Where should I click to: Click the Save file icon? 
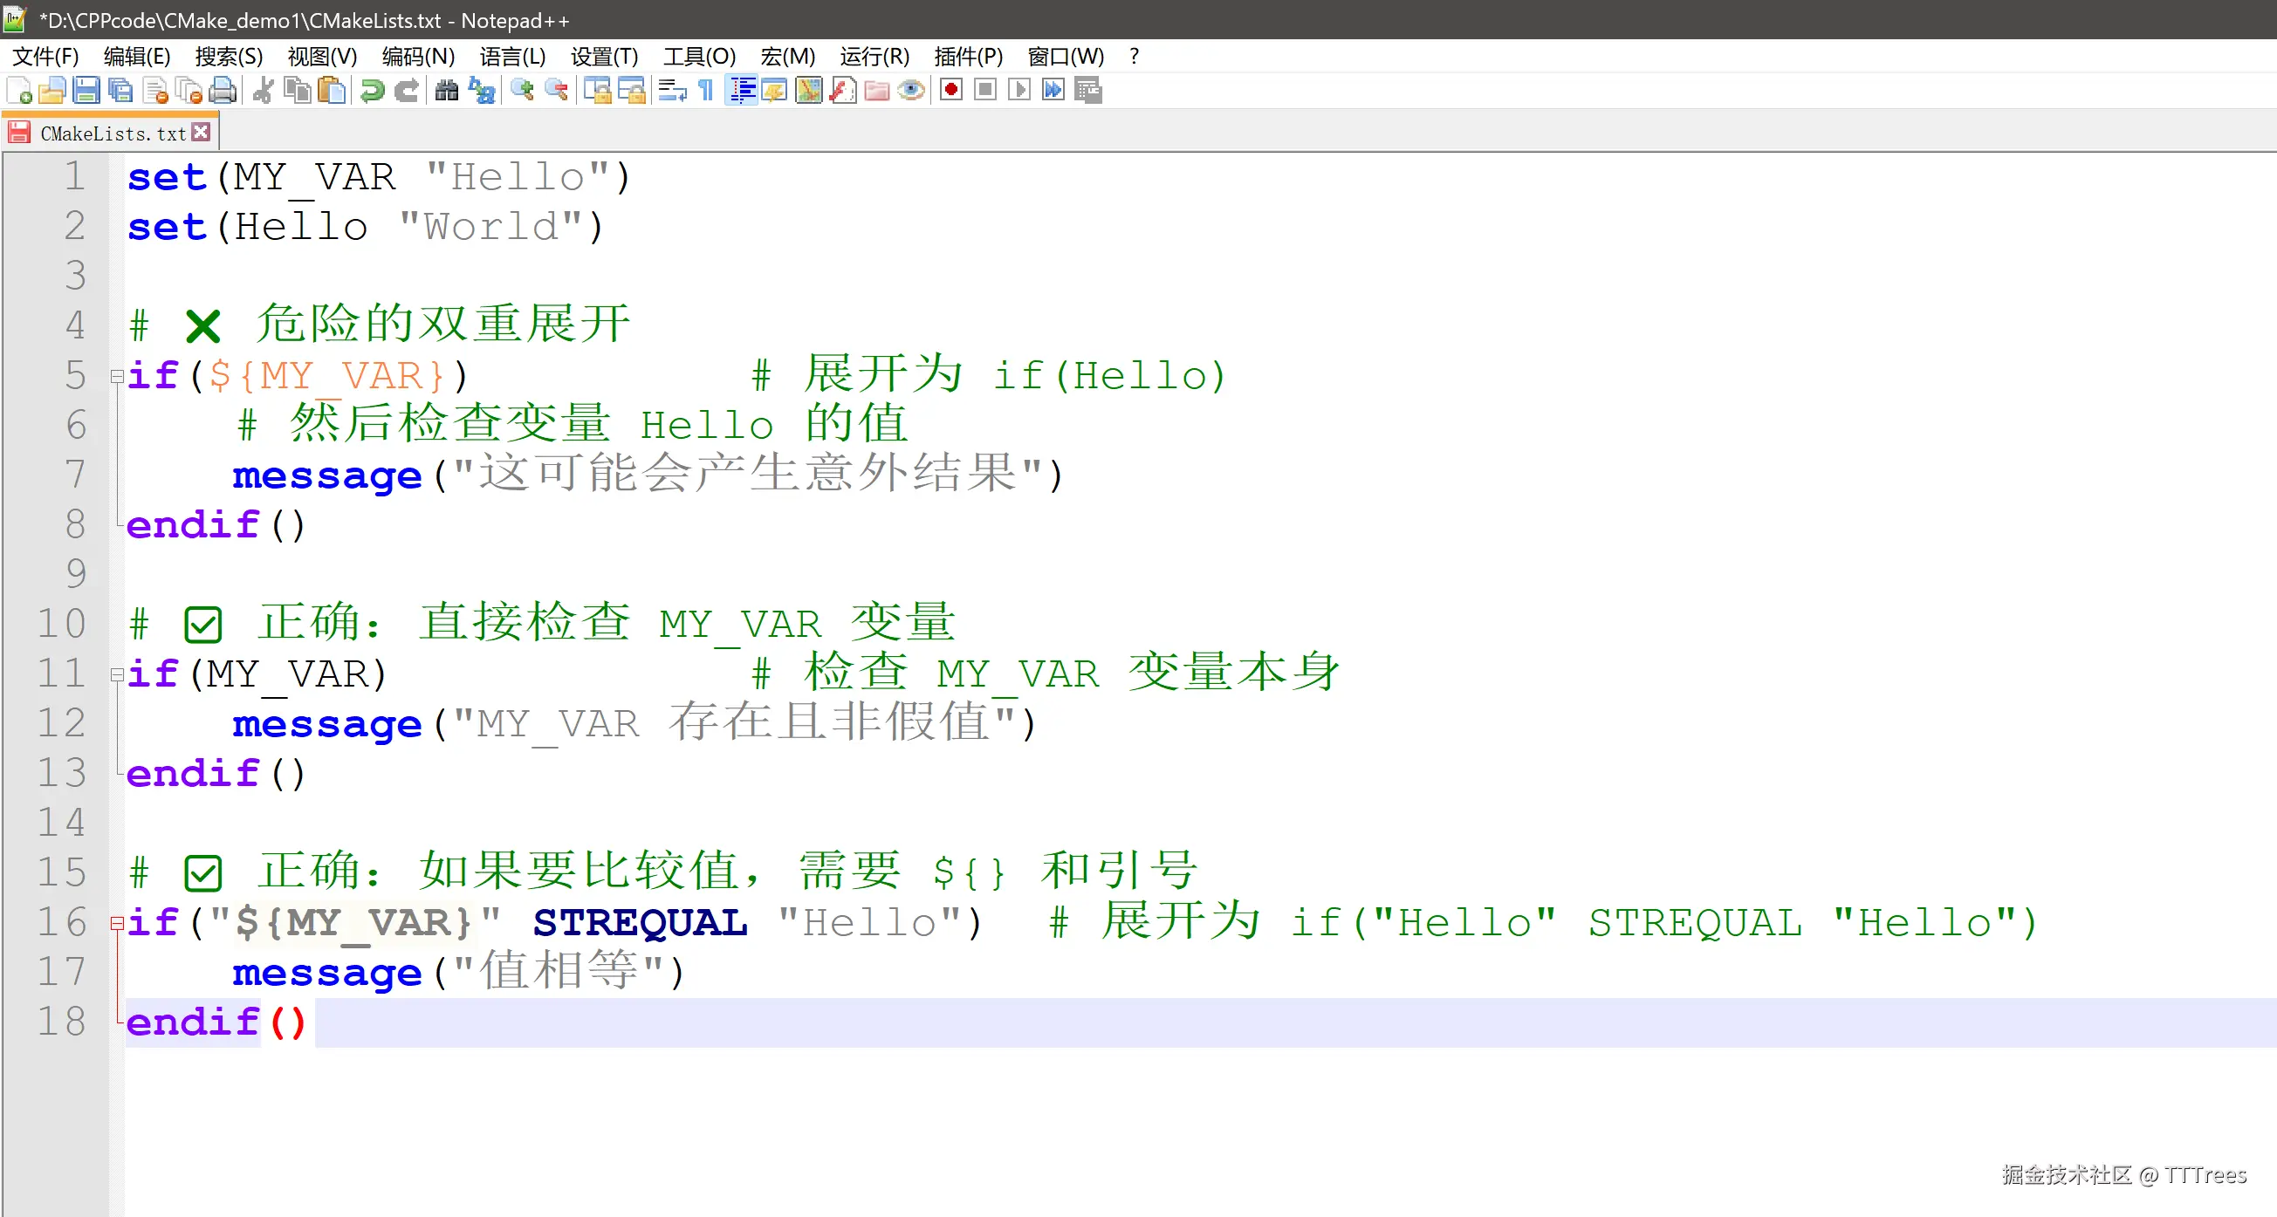[x=86, y=91]
